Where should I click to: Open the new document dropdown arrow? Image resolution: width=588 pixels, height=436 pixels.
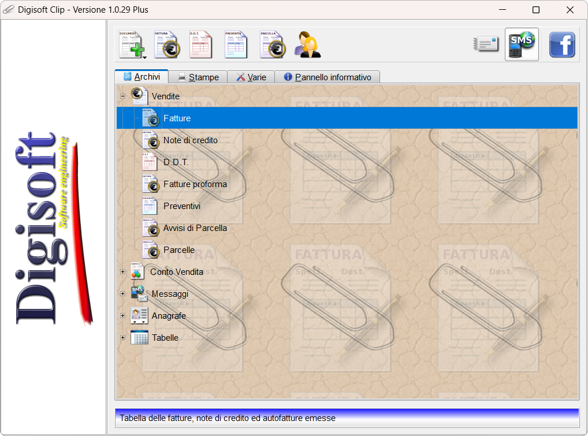coord(145,57)
